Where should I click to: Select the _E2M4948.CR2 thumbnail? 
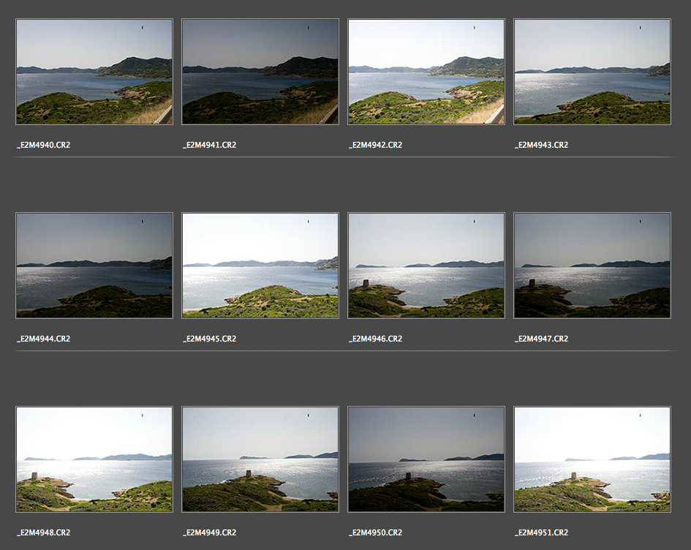(94, 459)
